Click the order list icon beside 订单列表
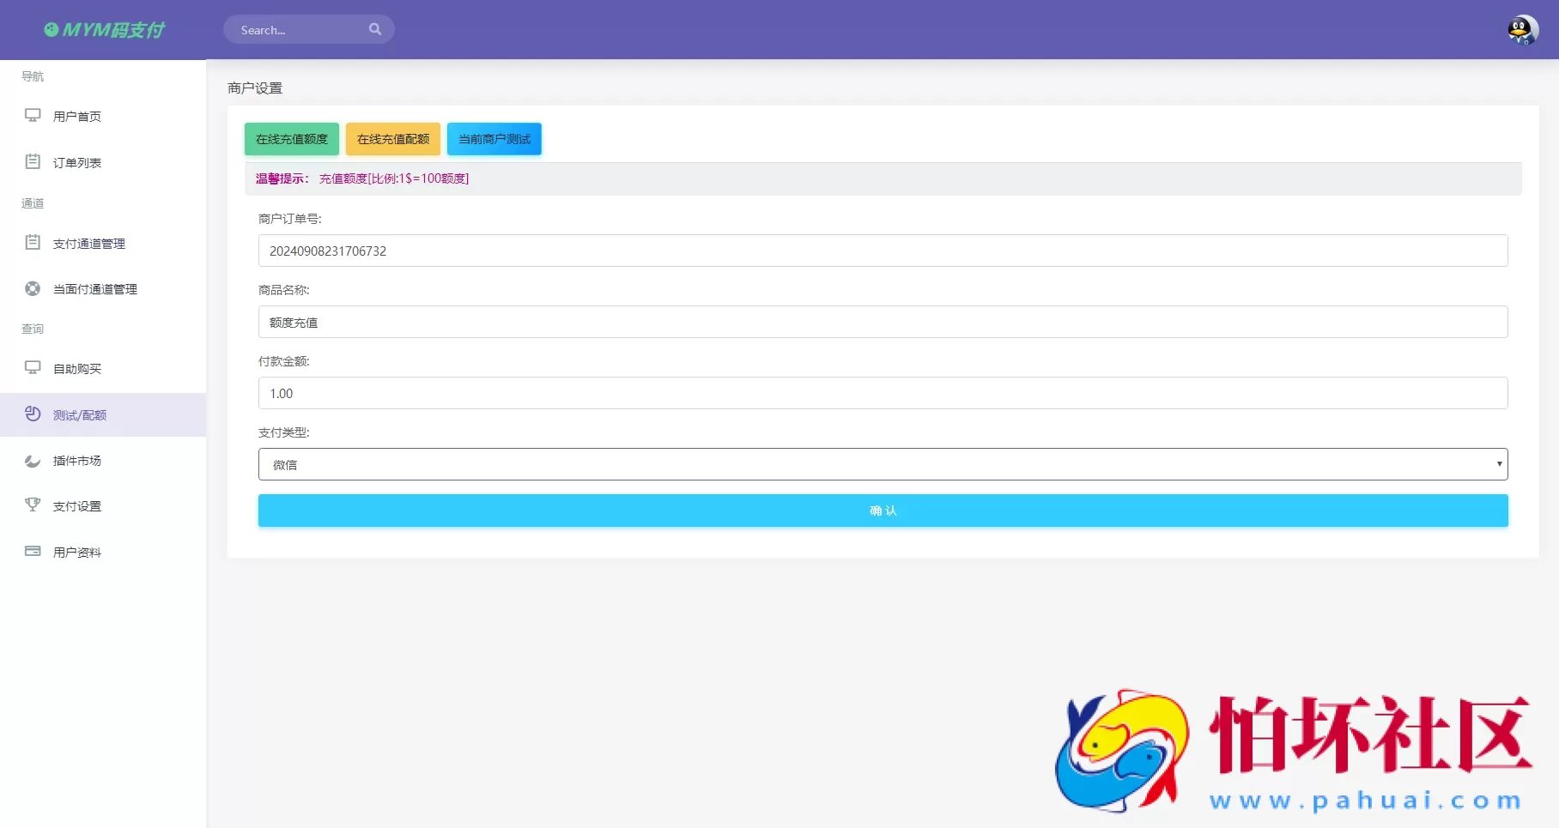Viewport: 1559px width, 828px height. pos(33,161)
